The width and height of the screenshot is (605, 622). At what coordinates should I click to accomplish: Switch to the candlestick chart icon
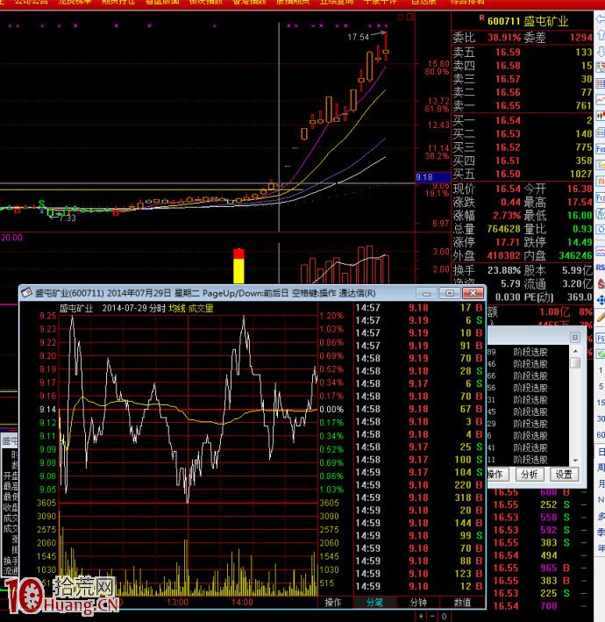click(x=601, y=116)
